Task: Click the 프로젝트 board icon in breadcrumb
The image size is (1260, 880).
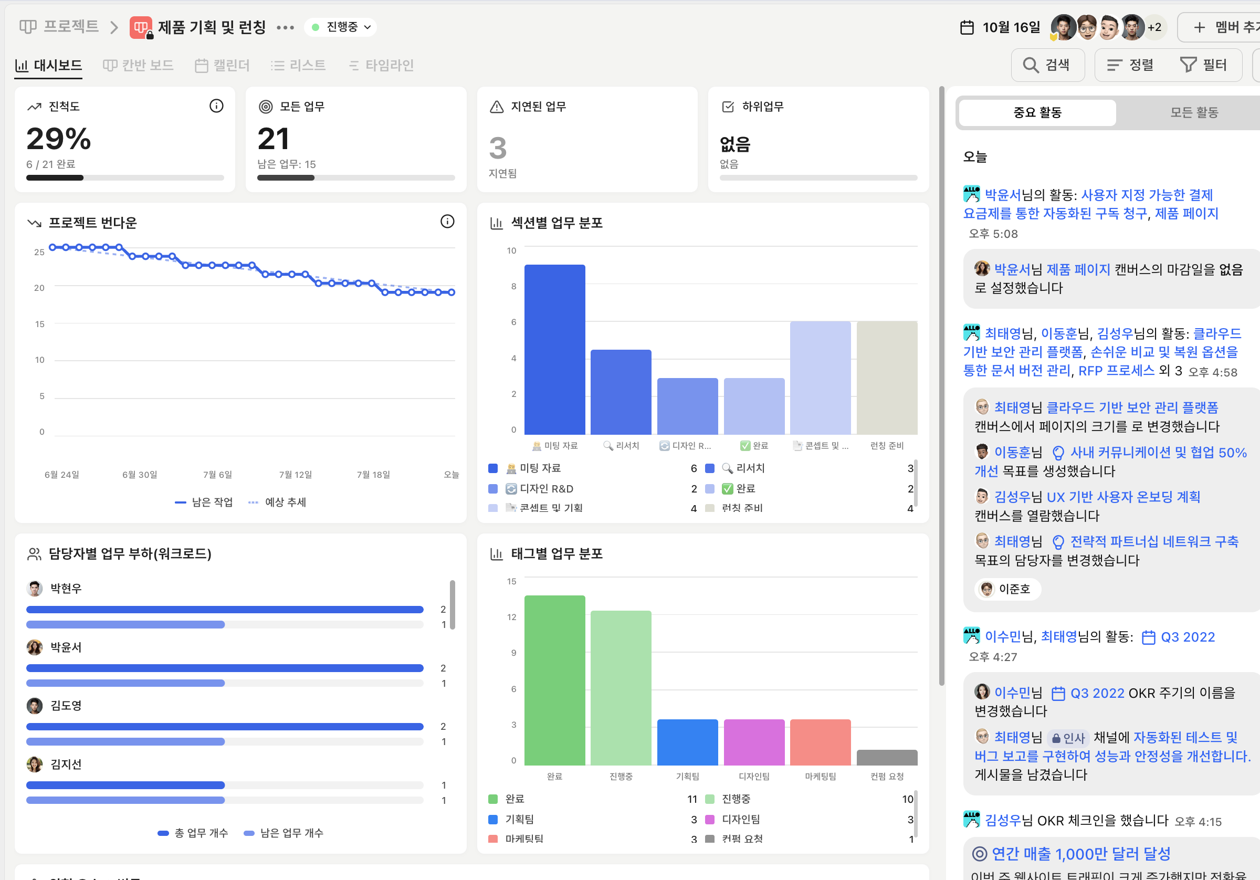Action: point(27,26)
